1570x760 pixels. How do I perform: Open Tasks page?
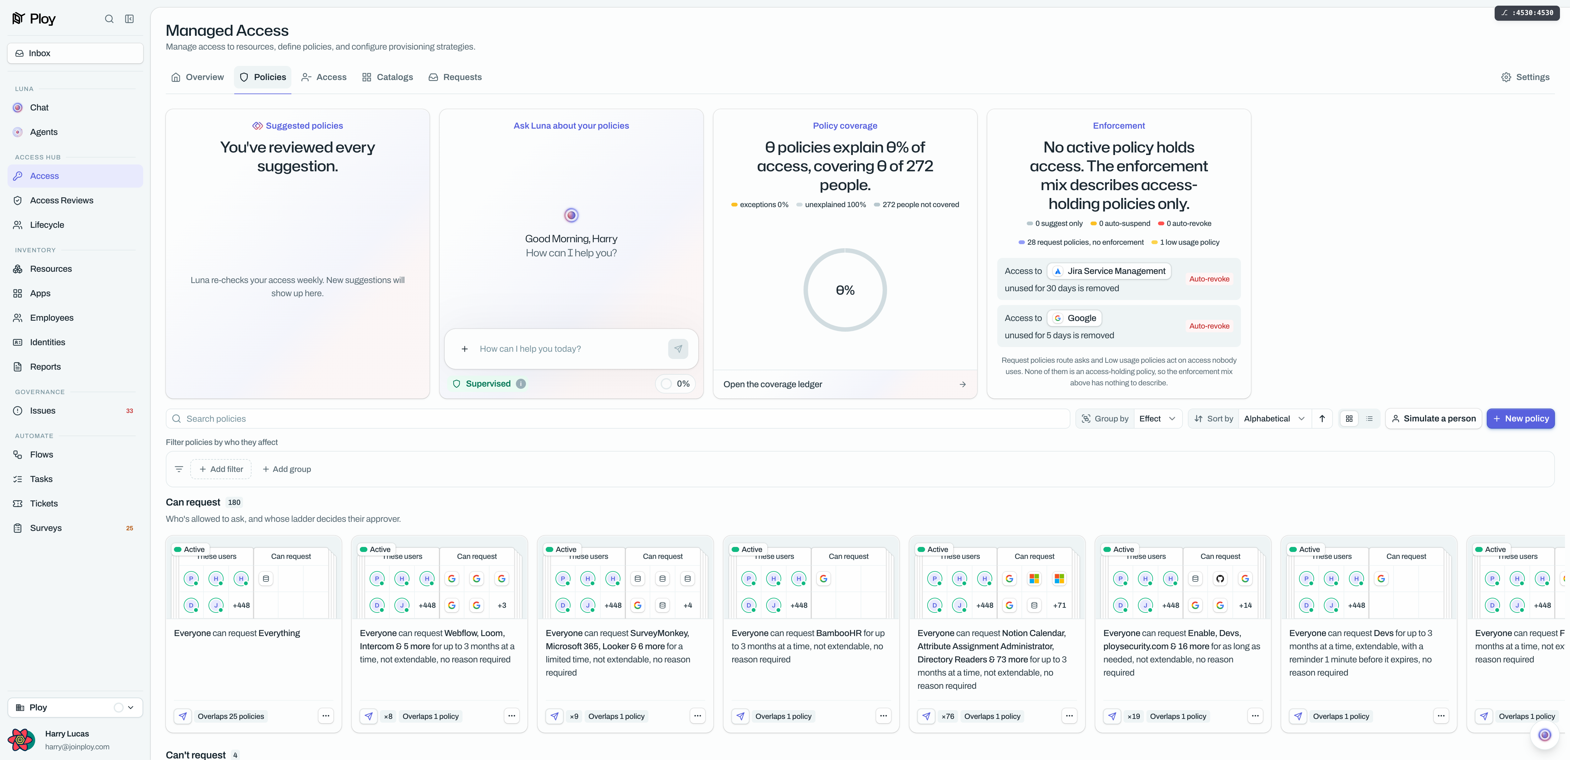click(75, 479)
